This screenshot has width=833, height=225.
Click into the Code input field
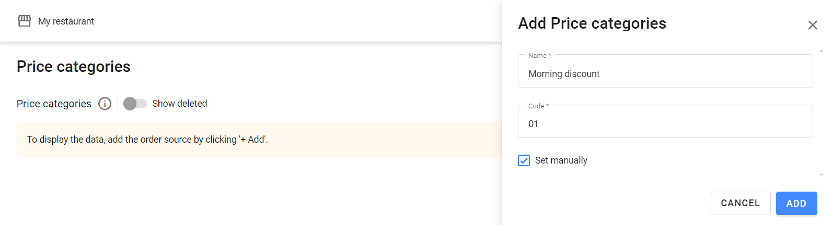pos(665,124)
